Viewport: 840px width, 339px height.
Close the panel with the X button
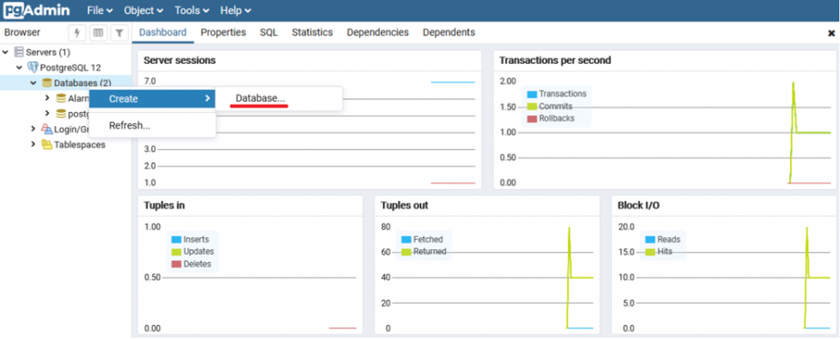point(831,34)
